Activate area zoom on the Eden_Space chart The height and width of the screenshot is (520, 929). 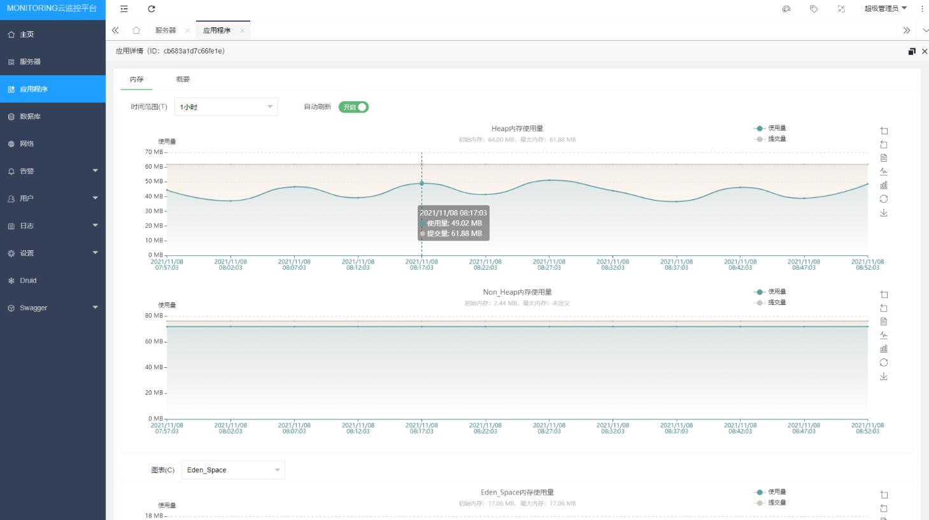click(884, 495)
